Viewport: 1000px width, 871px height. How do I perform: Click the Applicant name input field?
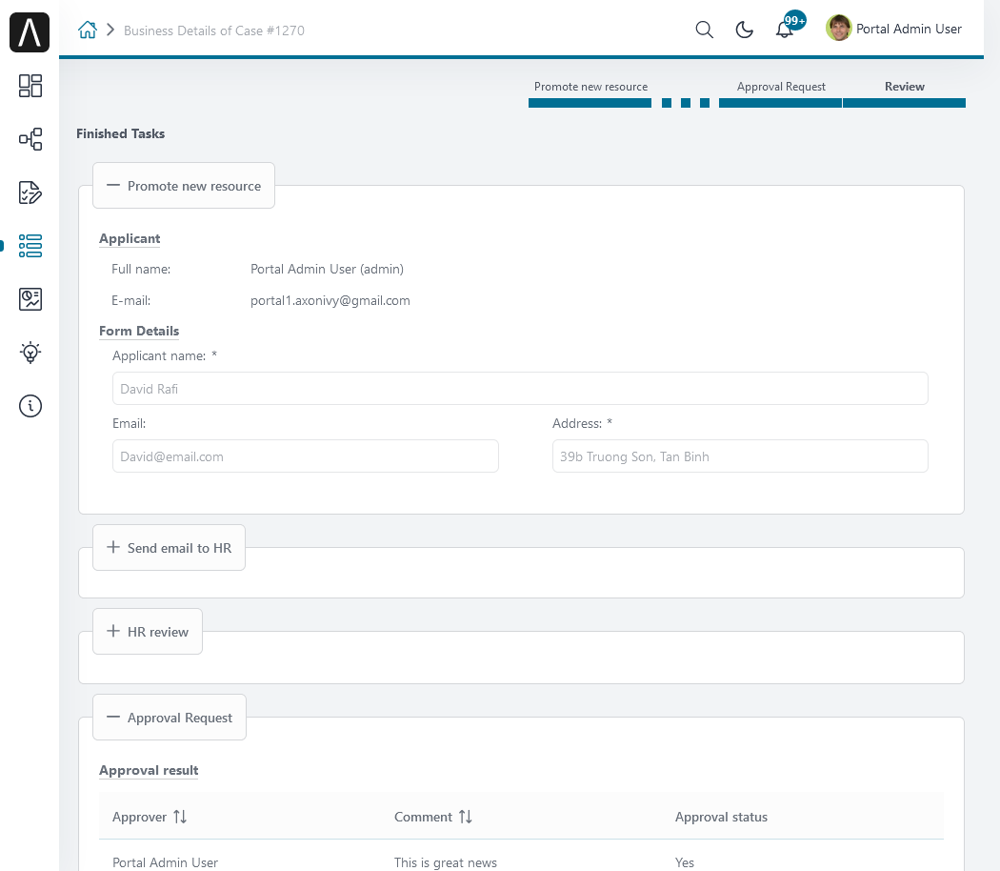coord(520,389)
